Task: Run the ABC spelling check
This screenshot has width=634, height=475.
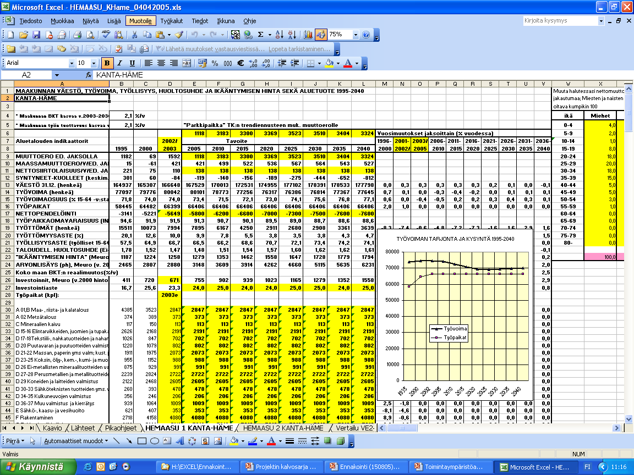Action: (106, 35)
